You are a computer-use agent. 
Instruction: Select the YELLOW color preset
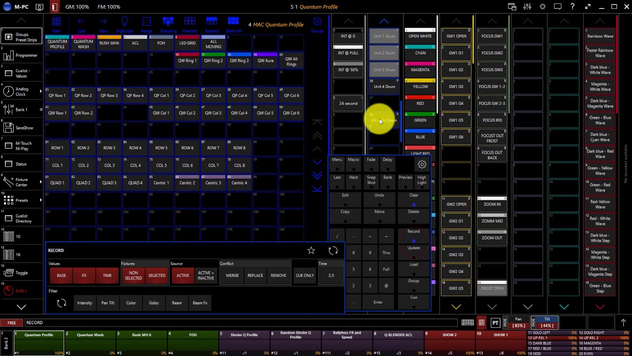coord(420,87)
